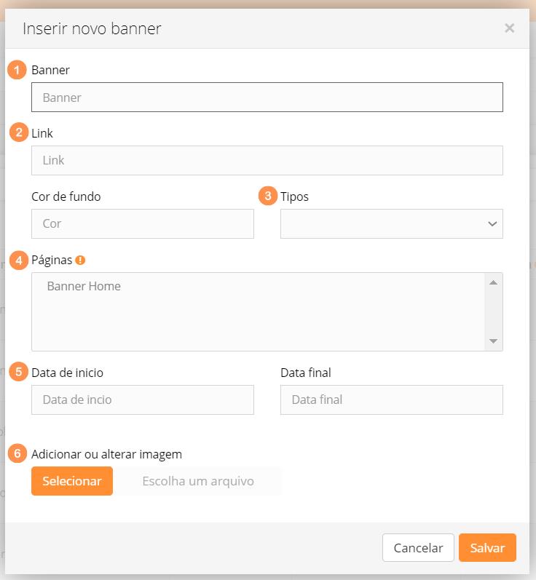The width and height of the screenshot is (536, 580).
Task: Open the Data de inicio date field
Action: (x=143, y=400)
